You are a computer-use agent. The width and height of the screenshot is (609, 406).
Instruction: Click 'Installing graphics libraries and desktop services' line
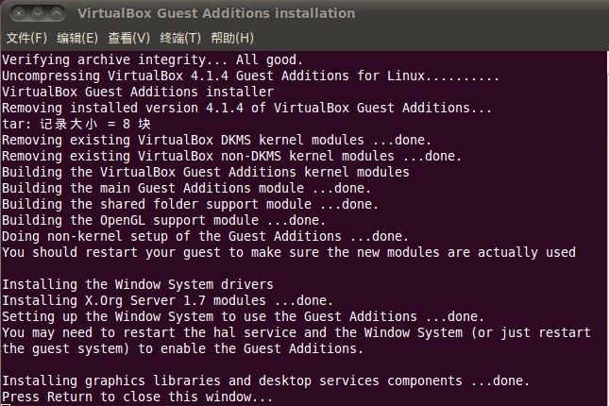click(x=265, y=381)
